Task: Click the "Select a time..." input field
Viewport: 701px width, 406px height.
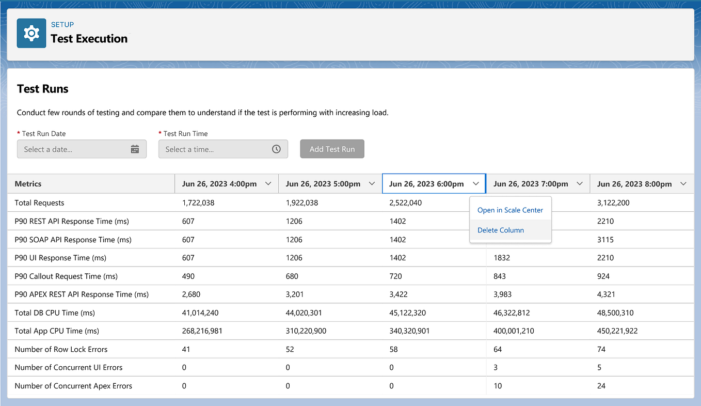Action: 212,148
